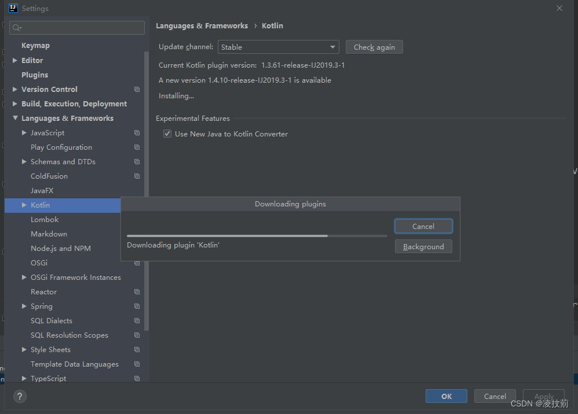This screenshot has width=578, height=414.
Task: Click the project-level icon beside Schemas and DTDs
Action: [137, 161]
